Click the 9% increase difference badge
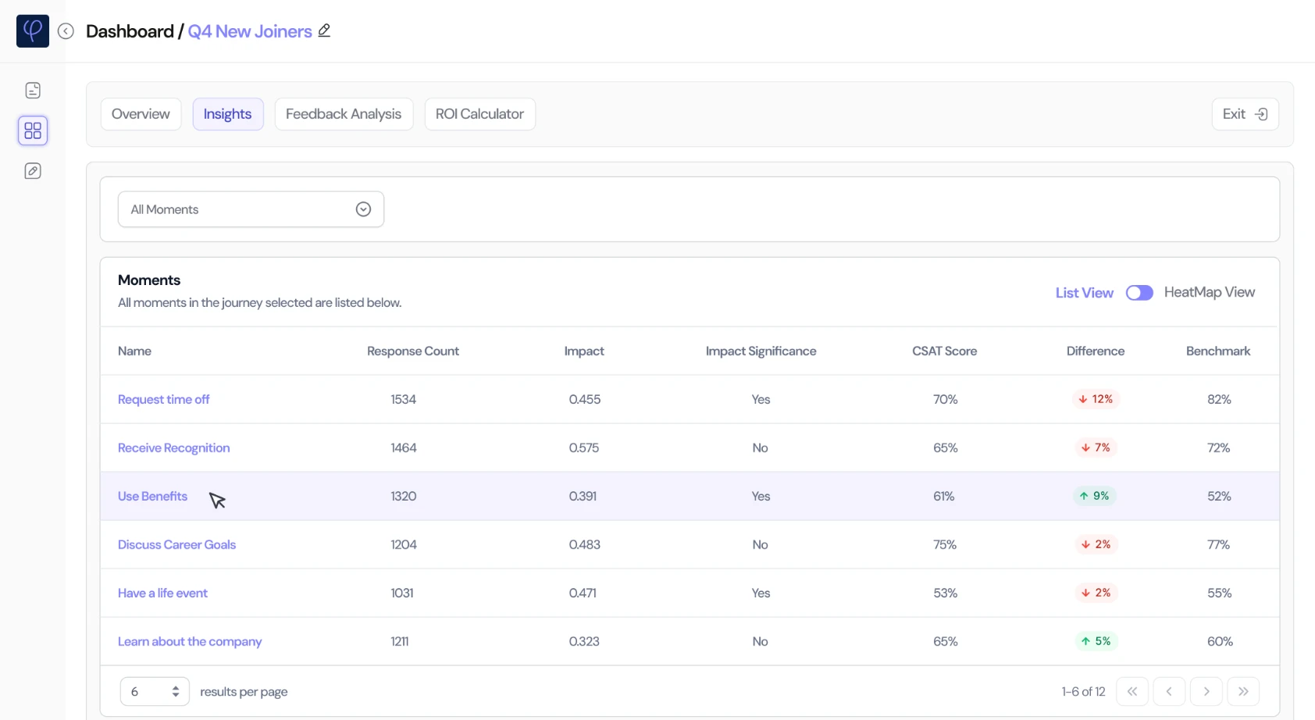 (x=1094, y=496)
